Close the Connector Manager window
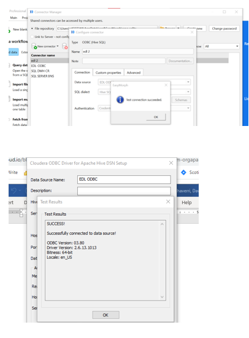The image size is (249, 338). [236, 12]
